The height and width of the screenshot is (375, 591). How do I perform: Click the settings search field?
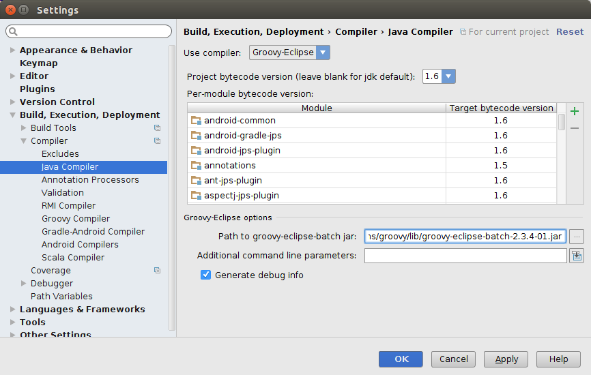coord(89,31)
